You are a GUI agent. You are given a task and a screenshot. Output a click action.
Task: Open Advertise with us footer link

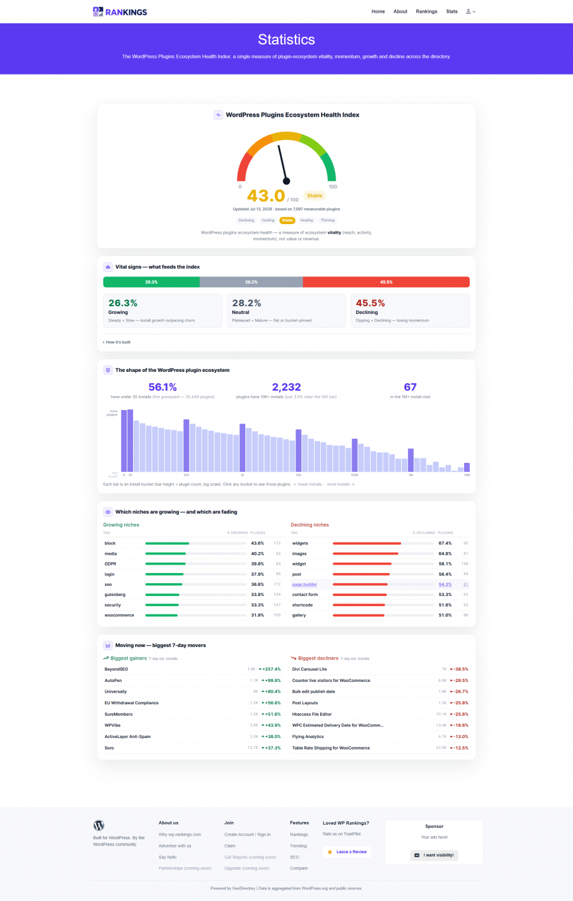(175, 846)
